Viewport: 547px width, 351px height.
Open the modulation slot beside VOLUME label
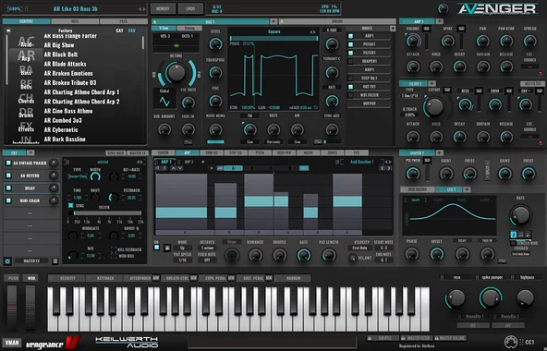click(x=426, y=29)
